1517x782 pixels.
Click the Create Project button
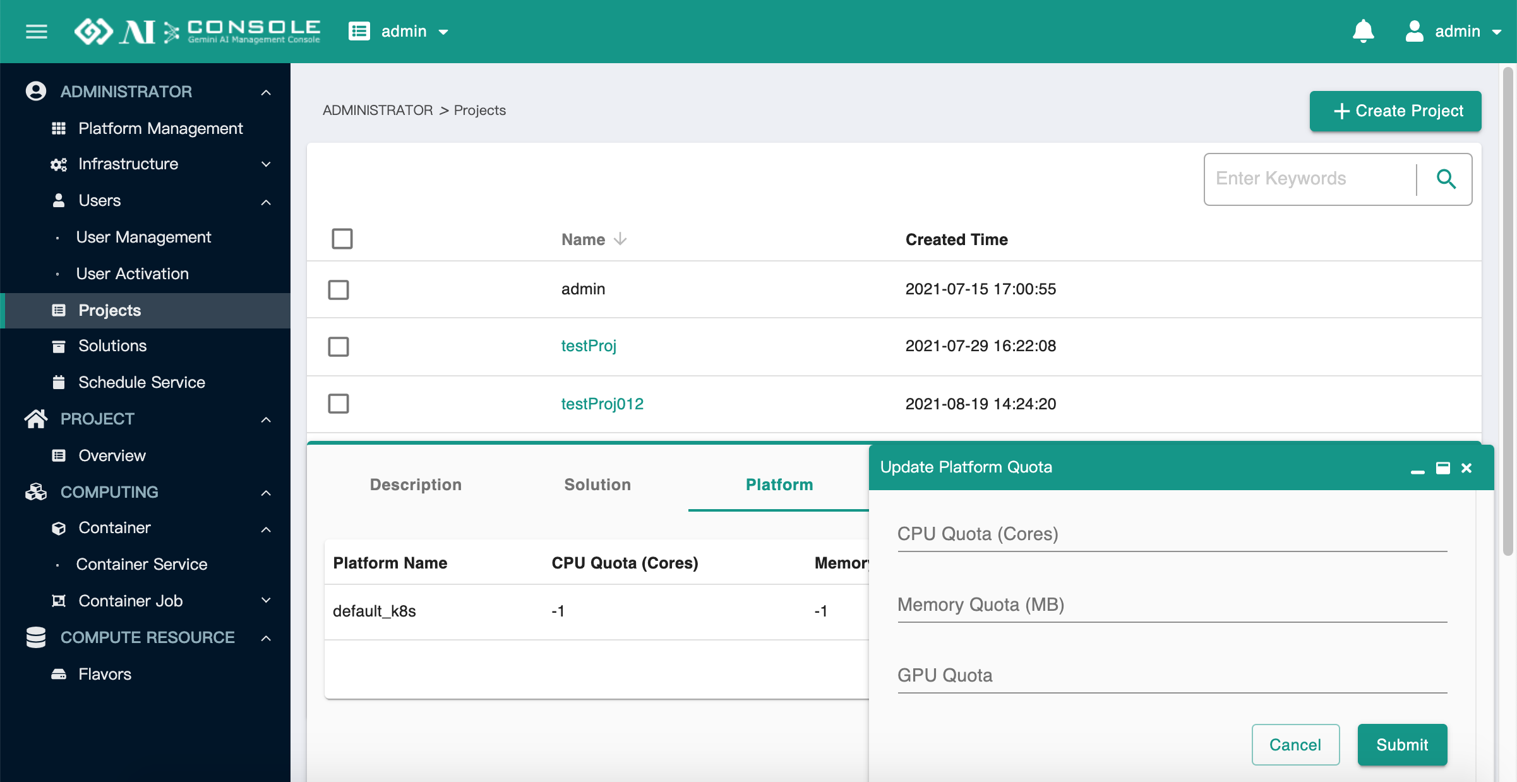coord(1395,111)
